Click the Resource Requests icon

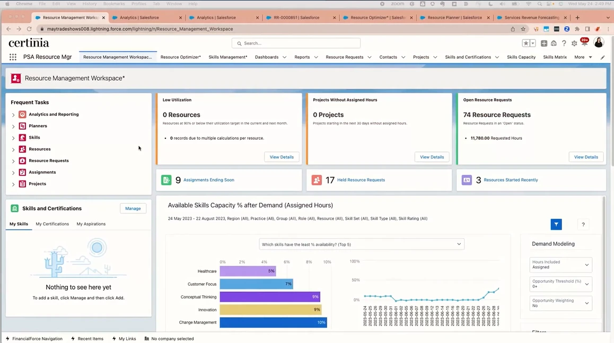pyautogui.click(x=22, y=160)
